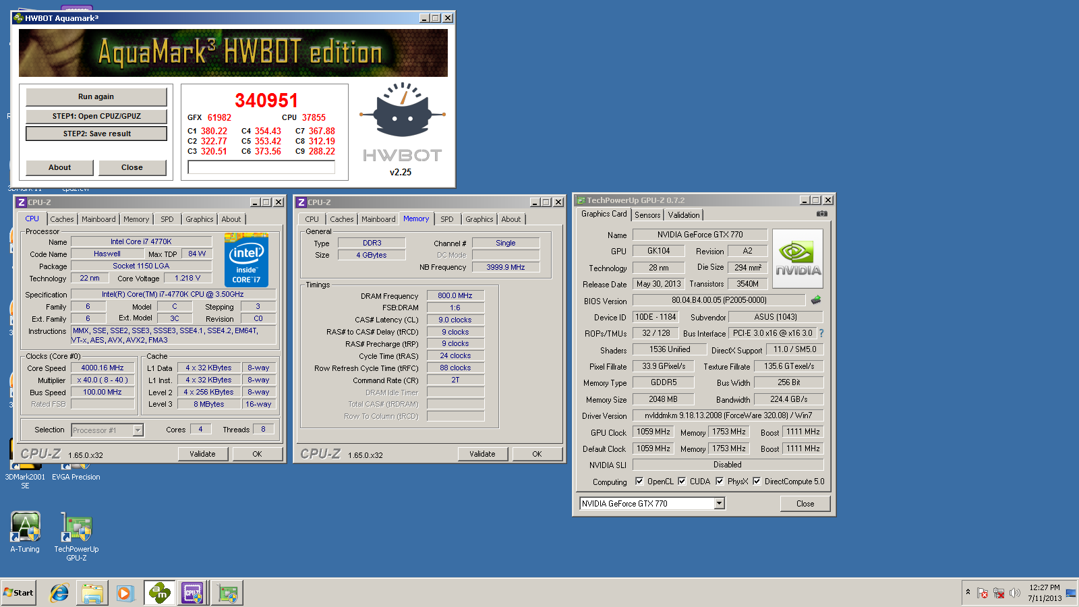
Task: Click OK in the Memory CPU-Z window
Action: coord(537,454)
